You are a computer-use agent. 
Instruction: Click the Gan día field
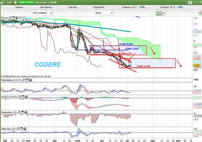pyautogui.click(x=74, y=7)
